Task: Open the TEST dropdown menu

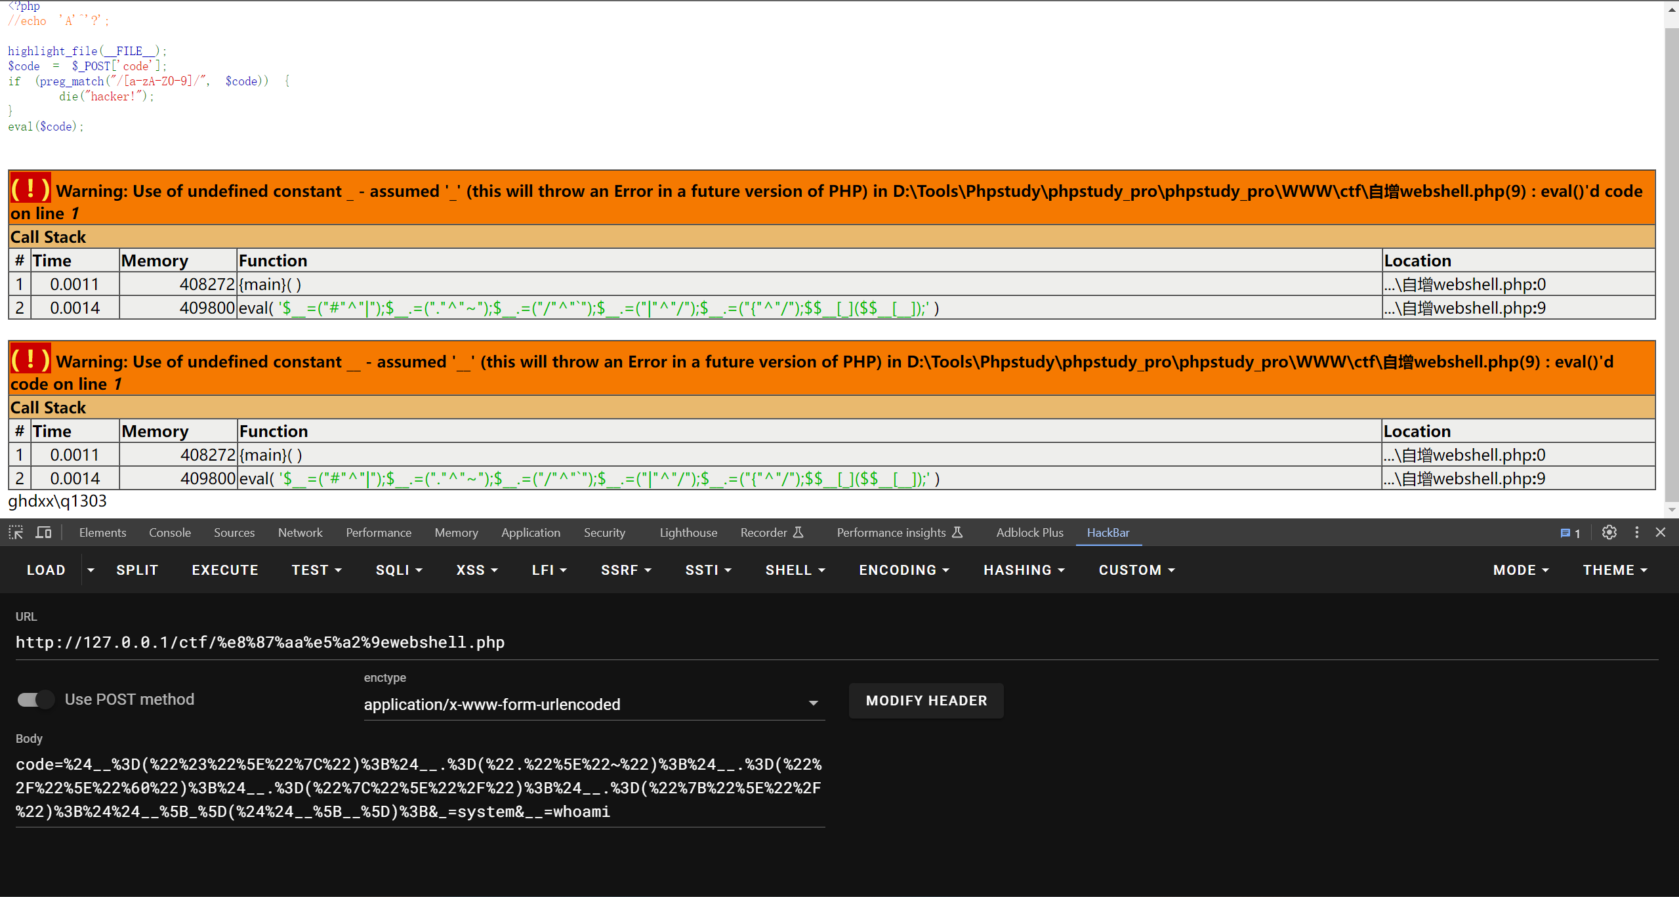Action: [317, 570]
